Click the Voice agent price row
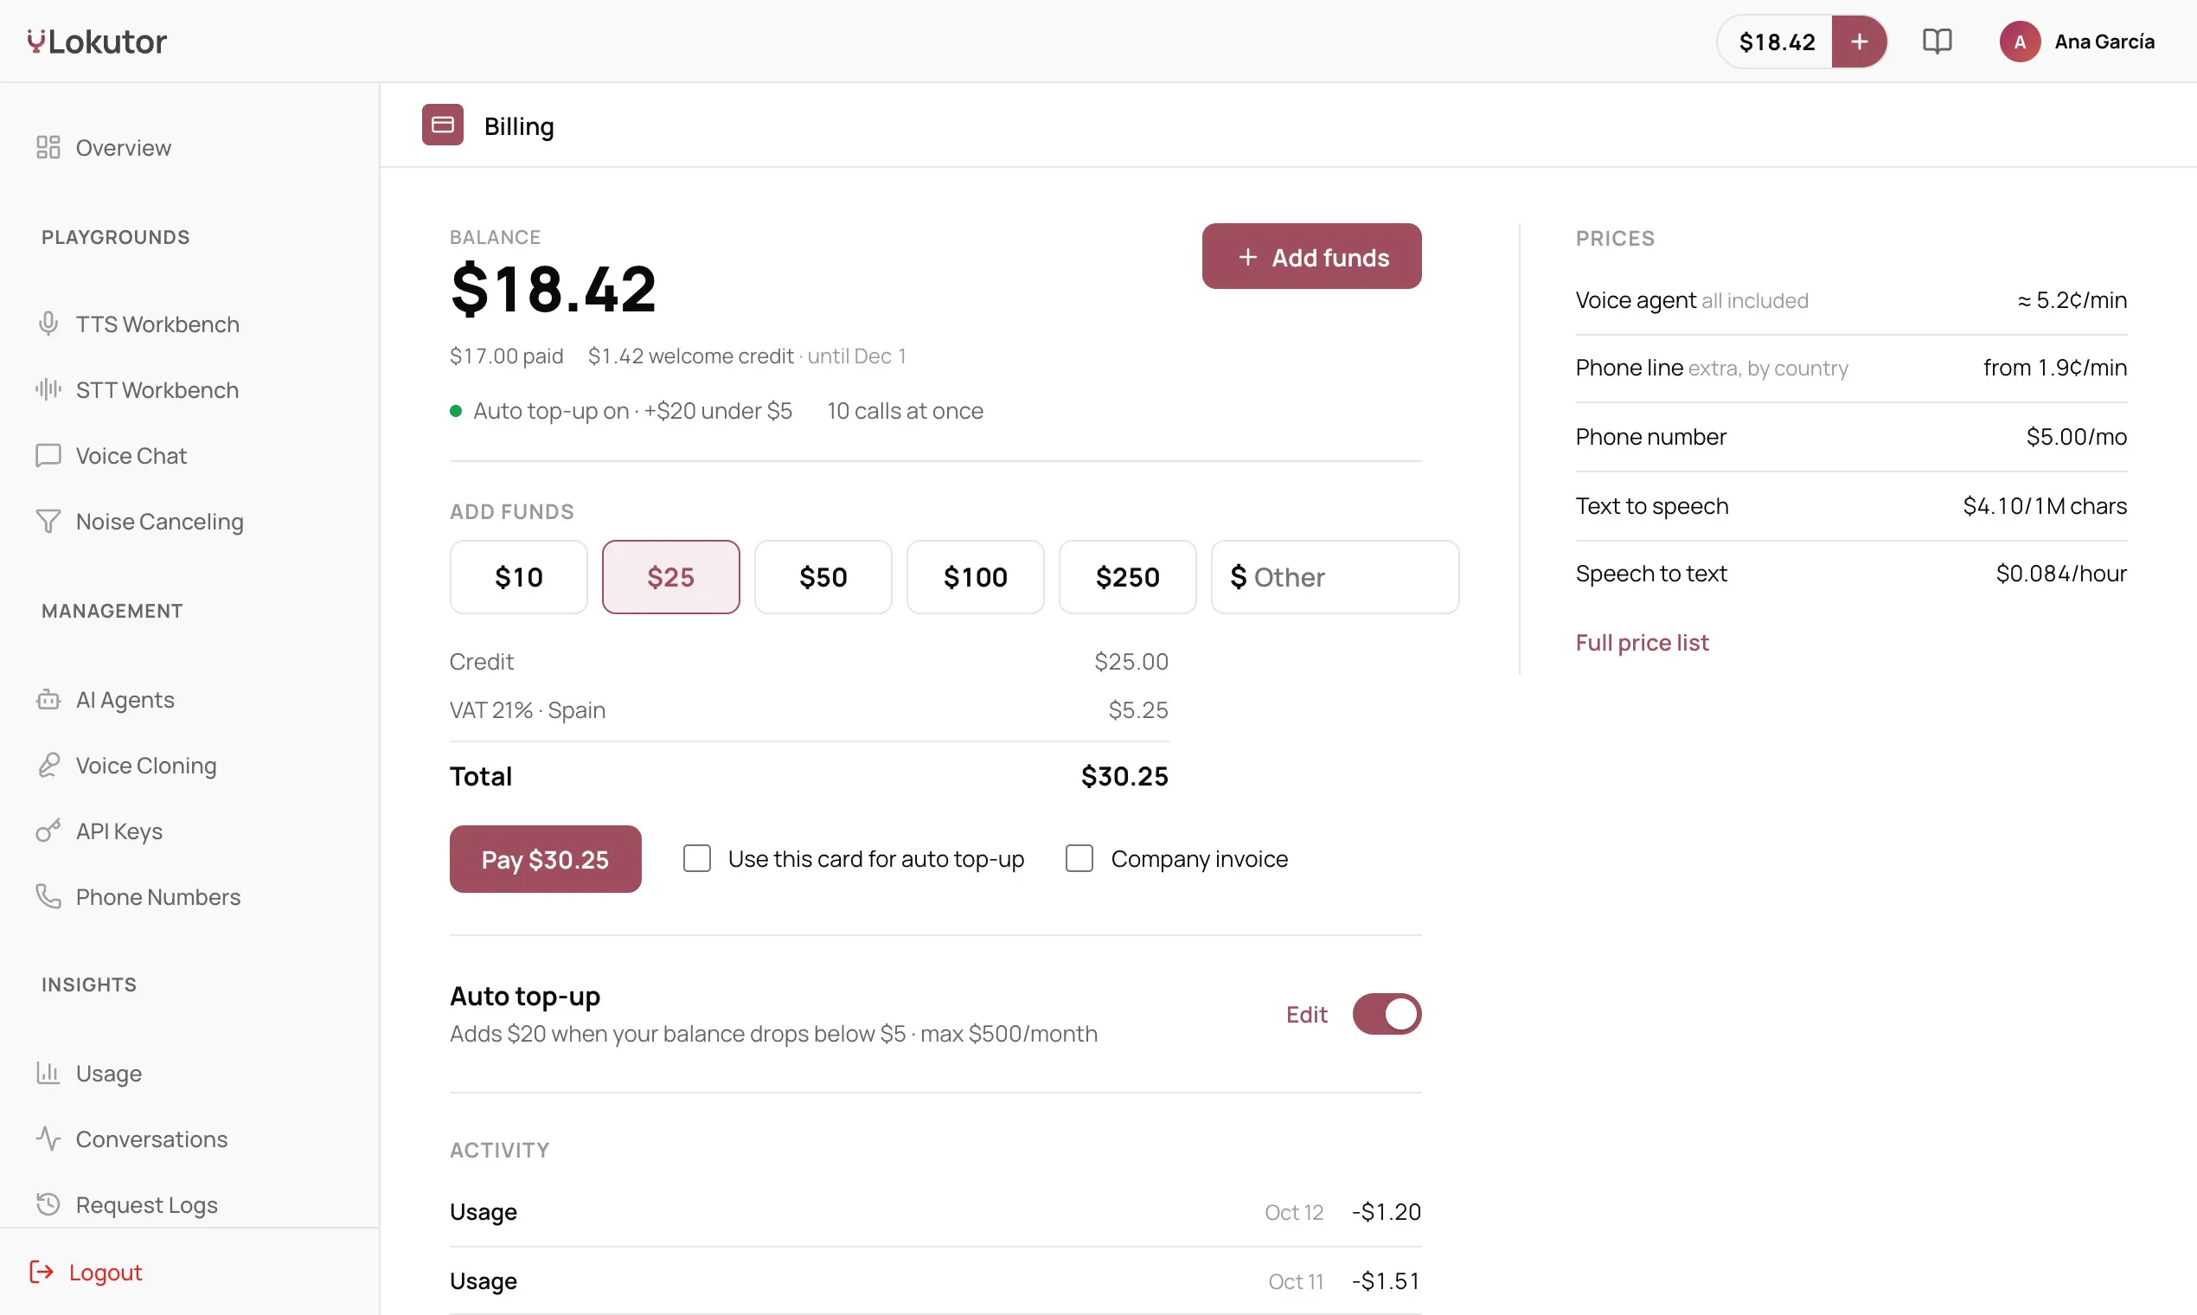The height and width of the screenshot is (1315, 2197). click(1851, 300)
